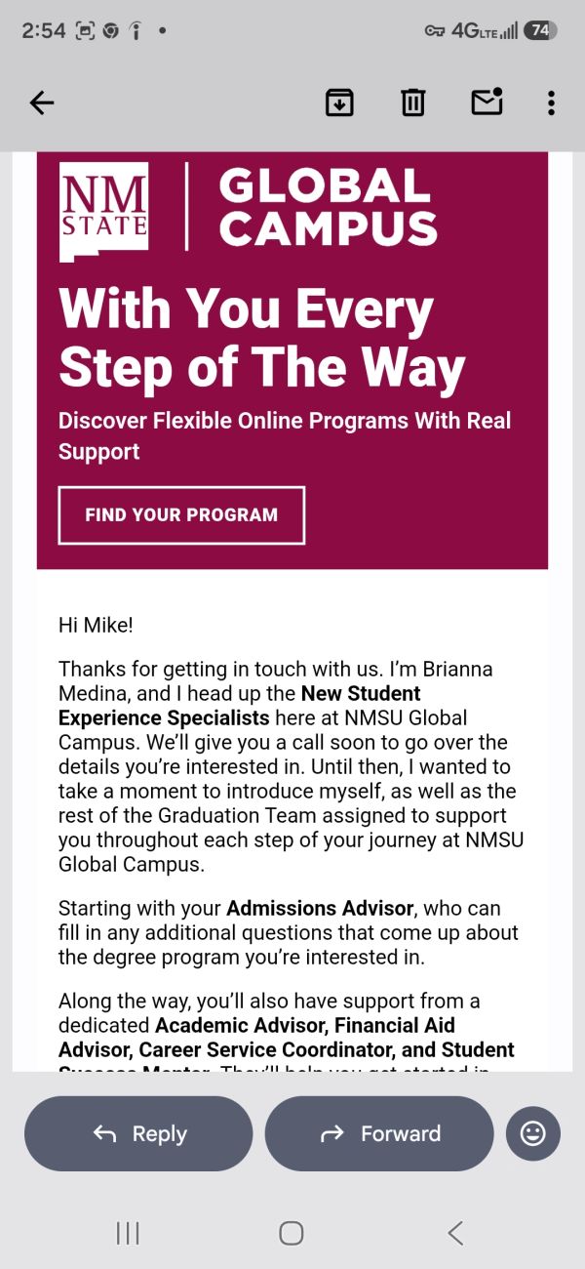The width and height of the screenshot is (585, 1269).
Task: Tap the screen recorder status icon
Action: 86,31
